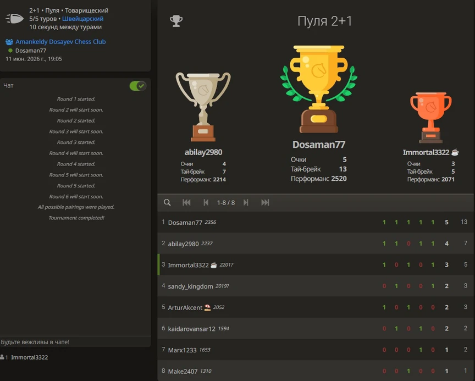Click the team icon beside Amankeldy Dosayev Chess Club
Viewport: 475px width, 381px height.
[x=9, y=42]
